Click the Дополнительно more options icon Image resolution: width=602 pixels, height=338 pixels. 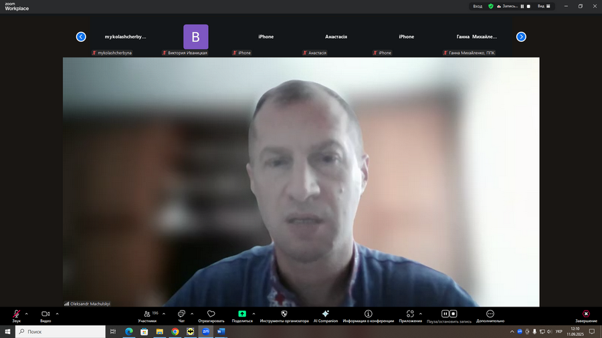490,314
